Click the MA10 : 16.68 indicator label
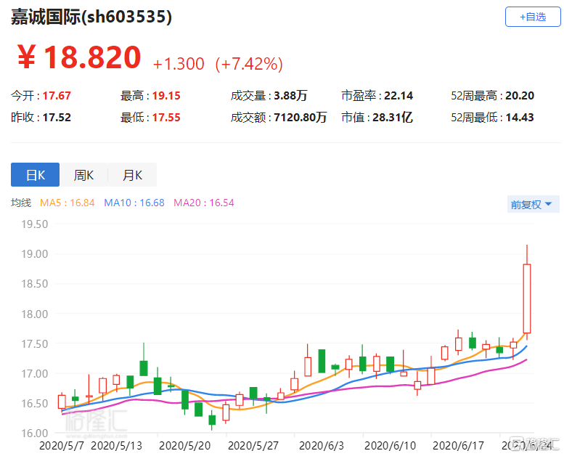 pos(134,203)
